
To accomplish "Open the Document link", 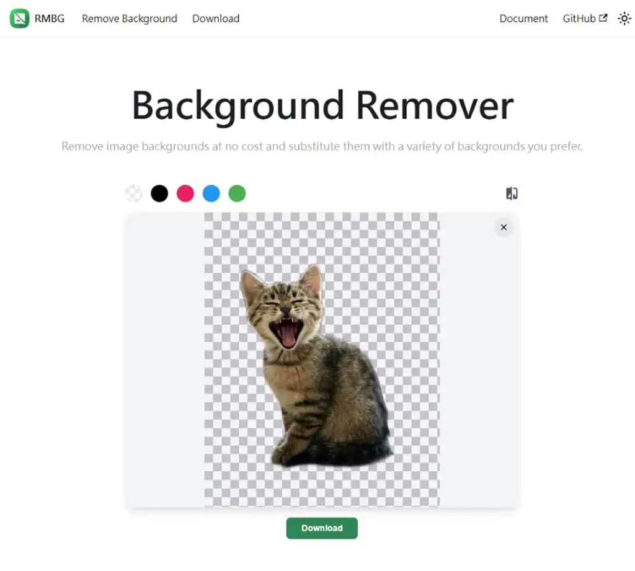I will tap(523, 19).
